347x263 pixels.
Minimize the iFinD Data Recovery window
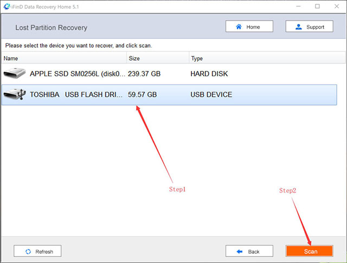(x=298, y=6)
